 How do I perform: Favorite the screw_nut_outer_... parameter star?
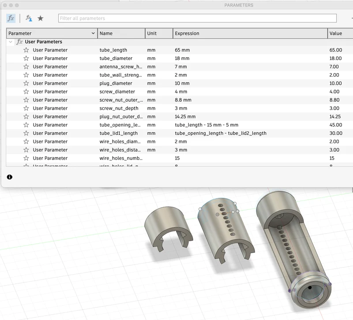[26, 100]
